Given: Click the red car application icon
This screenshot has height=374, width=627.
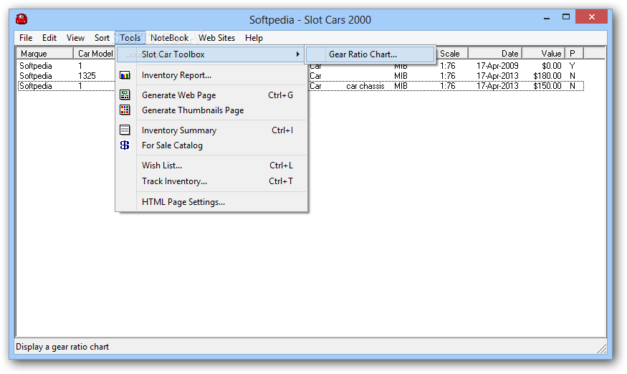Looking at the screenshot, I should pyautogui.click(x=21, y=19).
